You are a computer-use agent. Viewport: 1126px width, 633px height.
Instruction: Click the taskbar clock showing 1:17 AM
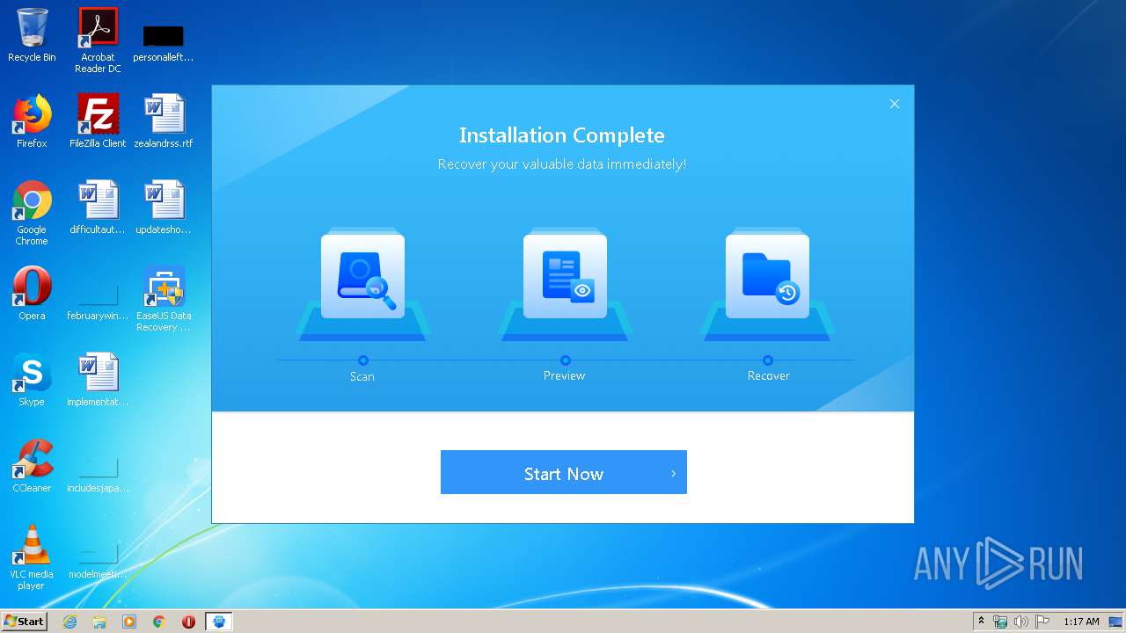1081,622
